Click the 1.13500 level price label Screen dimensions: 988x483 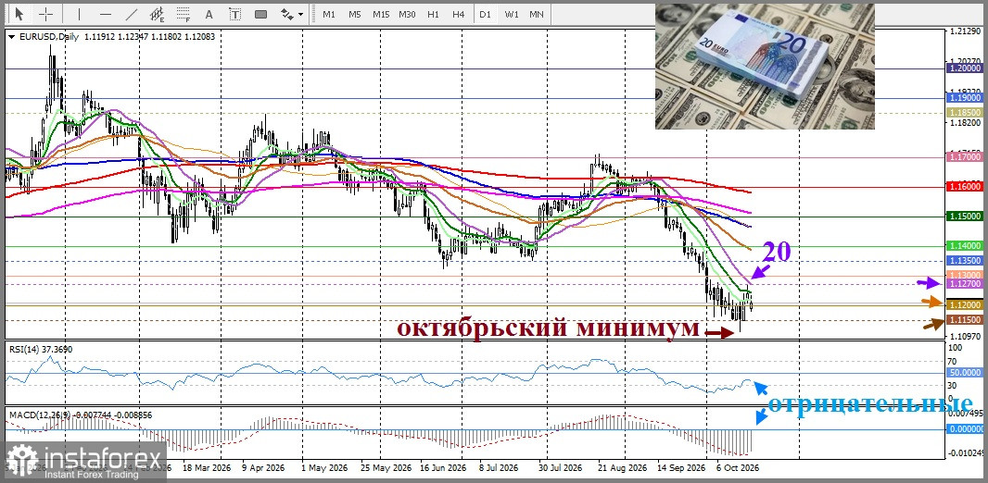(x=966, y=260)
